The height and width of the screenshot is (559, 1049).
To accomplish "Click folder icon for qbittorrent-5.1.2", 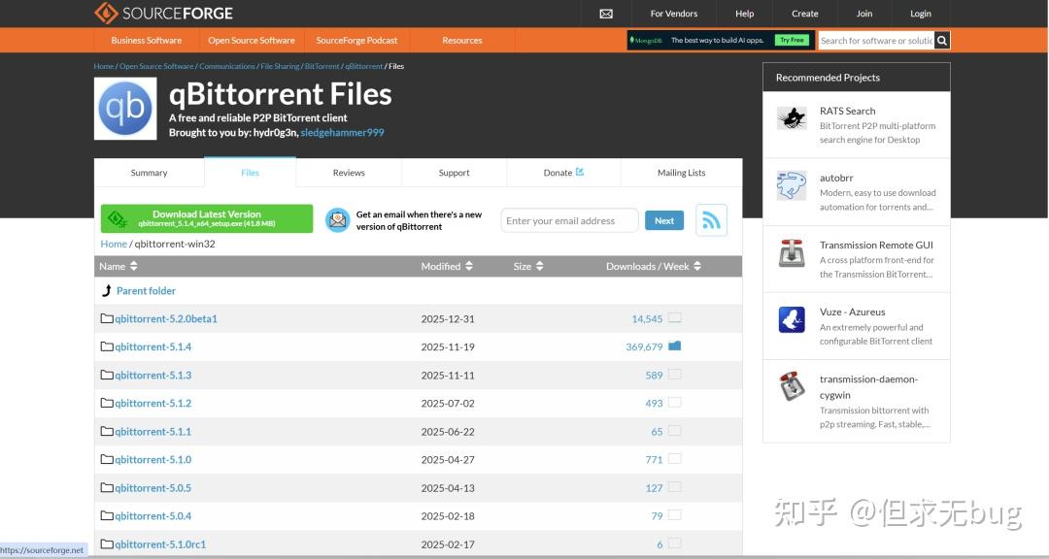I will click(x=107, y=403).
